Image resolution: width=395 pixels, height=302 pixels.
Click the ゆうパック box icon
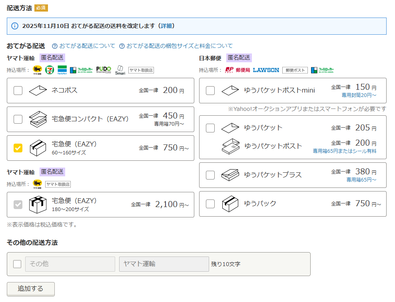pyautogui.click(x=230, y=204)
